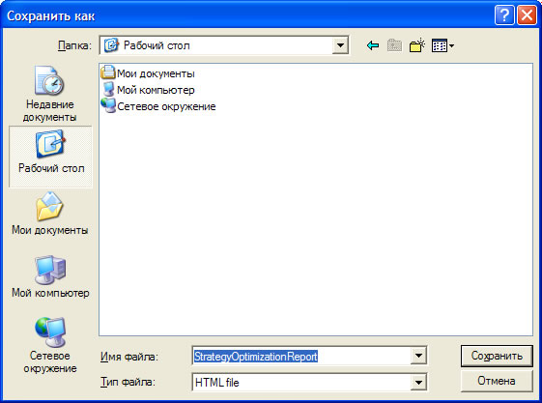
Task: Select Мой компьютер in the file list
Action: click(148, 90)
